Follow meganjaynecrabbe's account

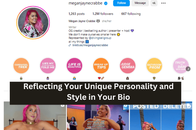[122, 3]
